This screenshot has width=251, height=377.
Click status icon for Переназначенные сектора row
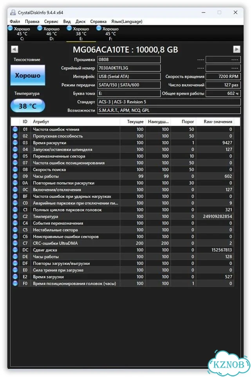[x=15, y=156]
